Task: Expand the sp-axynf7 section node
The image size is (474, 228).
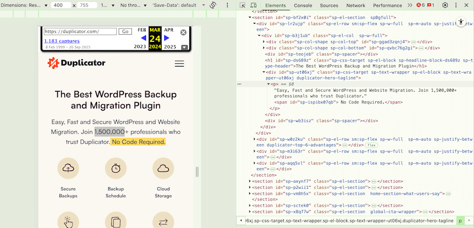Action: point(251,182)
